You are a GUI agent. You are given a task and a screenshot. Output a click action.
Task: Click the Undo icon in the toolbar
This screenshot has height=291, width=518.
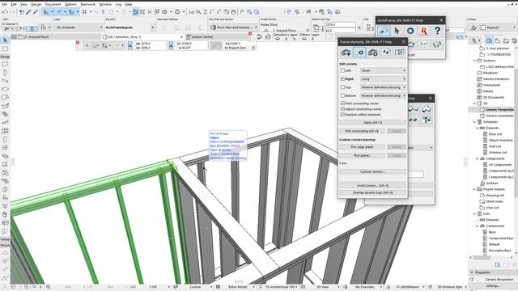click(6, 12)
